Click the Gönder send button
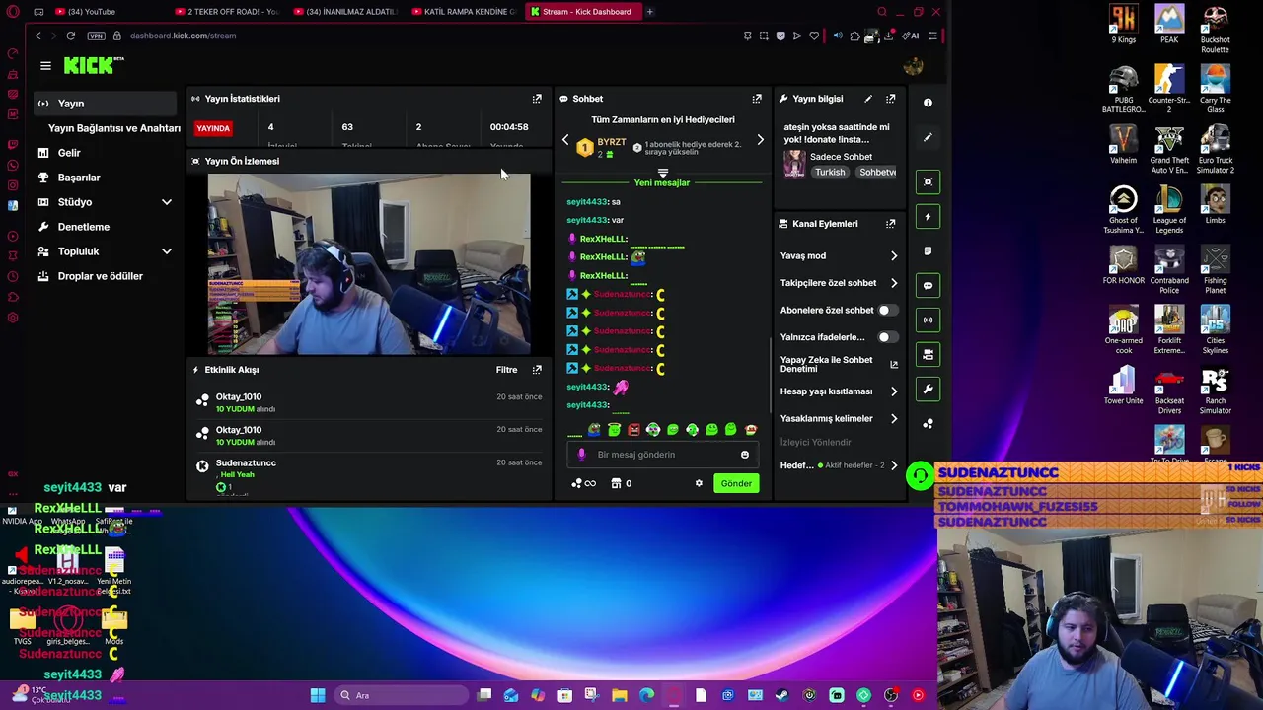Screen dimensions: 1263x710 tap(736, 483)
